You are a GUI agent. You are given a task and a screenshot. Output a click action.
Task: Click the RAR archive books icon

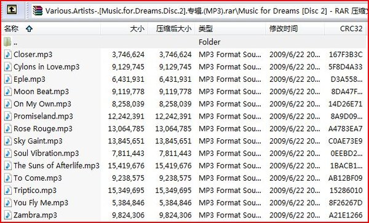tap(38, 10)
